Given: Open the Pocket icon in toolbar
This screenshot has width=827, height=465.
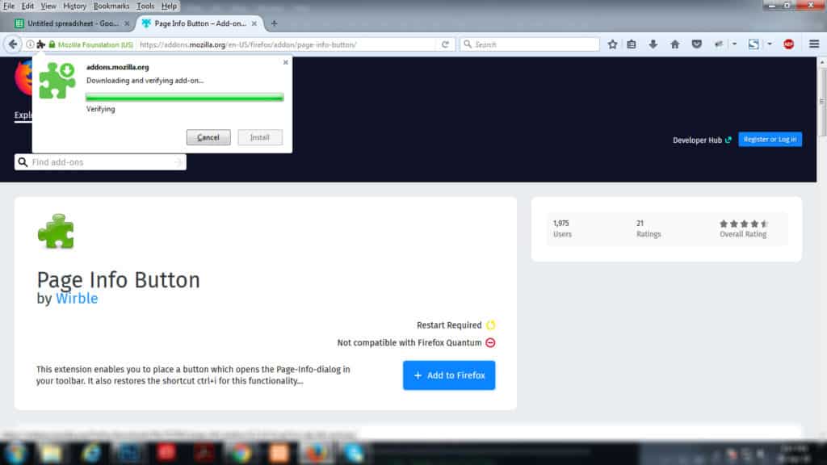Looking at the screenshot, I should tap(697, 44).
